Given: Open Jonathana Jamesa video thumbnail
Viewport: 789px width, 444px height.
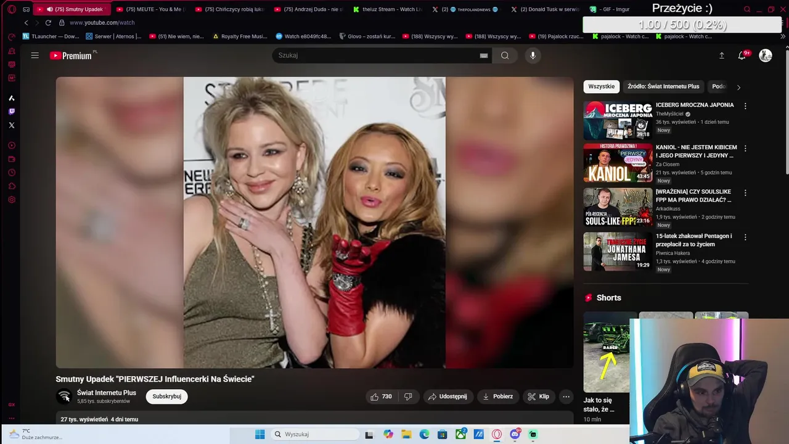Looking at the screenshot, I should 618,252.
